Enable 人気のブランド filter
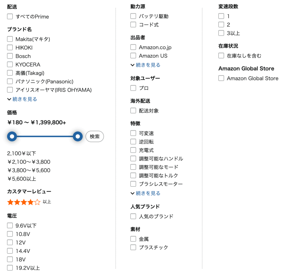 133,216
